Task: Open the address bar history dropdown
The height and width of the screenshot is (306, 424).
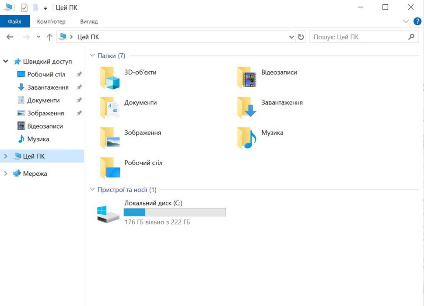Action: coord(291,37)
